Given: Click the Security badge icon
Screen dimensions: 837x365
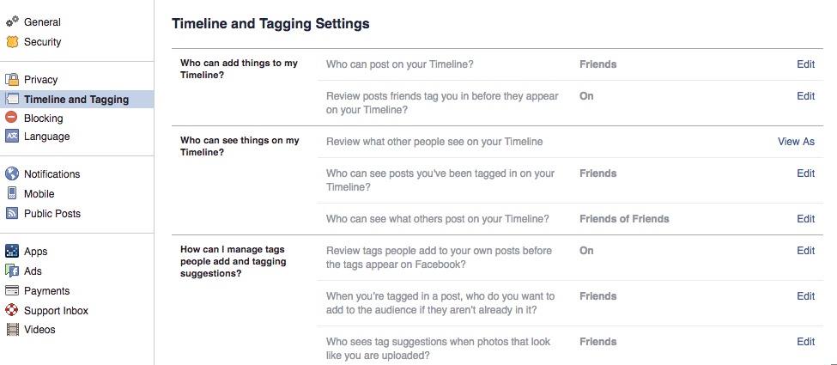Looking at the screenshot, I should 12,42.
